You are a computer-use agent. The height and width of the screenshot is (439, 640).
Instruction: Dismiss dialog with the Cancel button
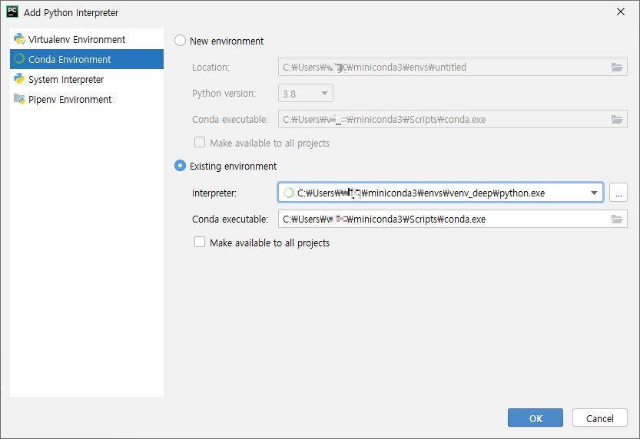click(599, 418)
